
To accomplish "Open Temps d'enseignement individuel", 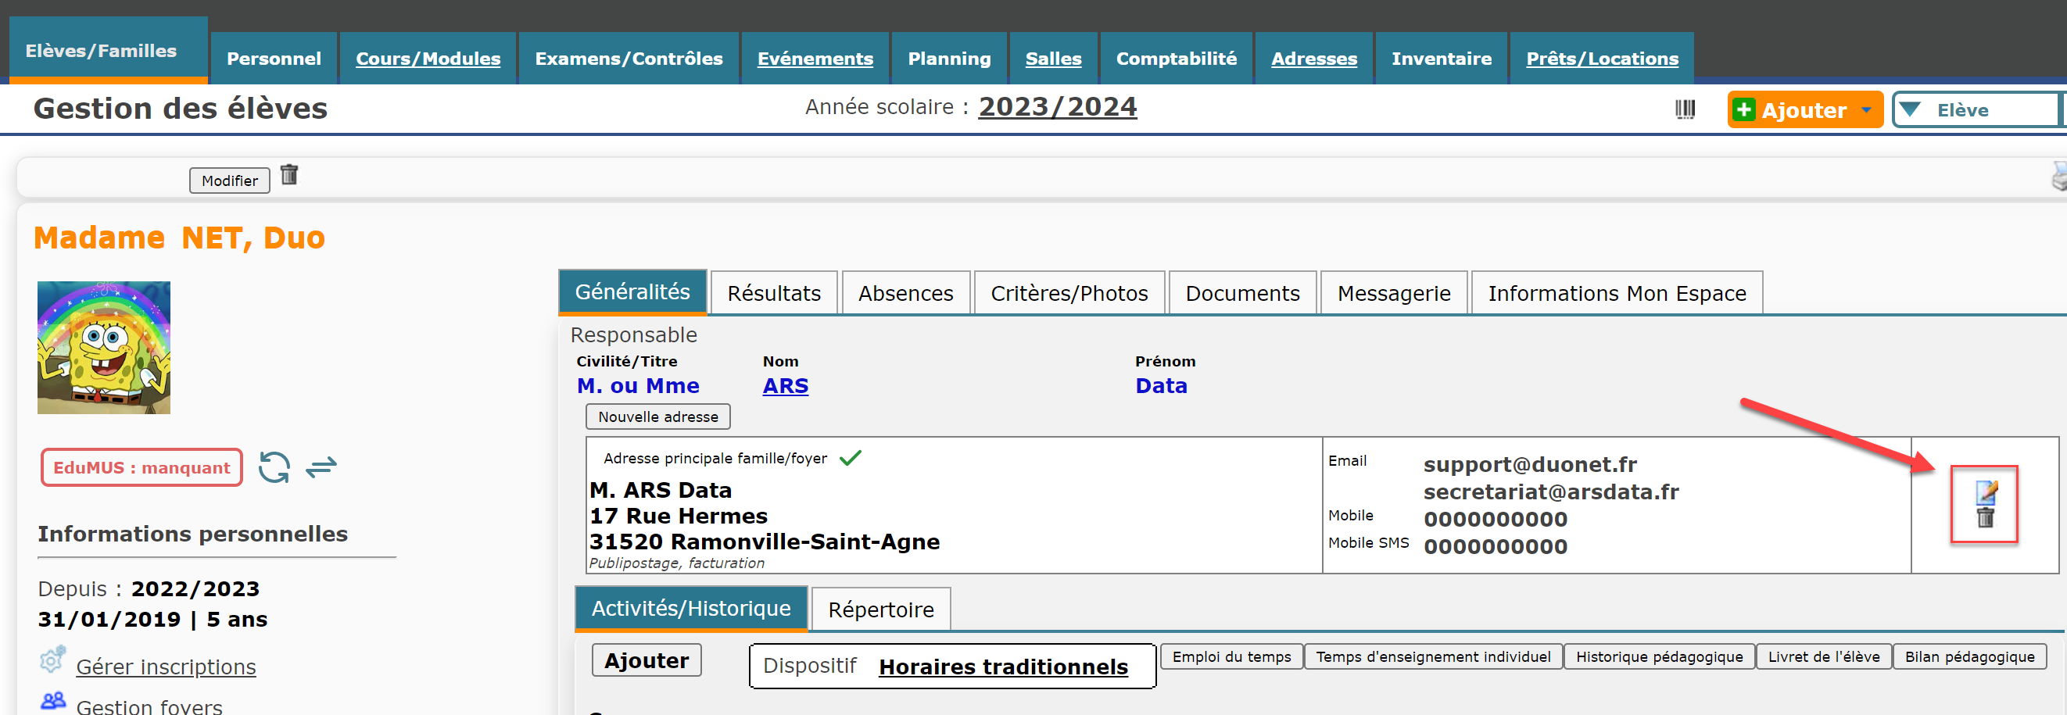I will tap(1432, 656).
